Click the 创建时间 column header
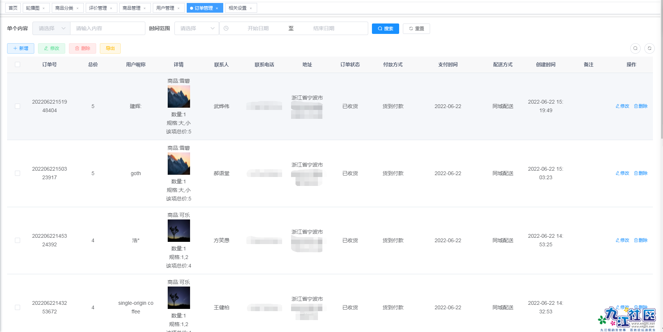This screenshot has height=332, width=663. 546,64
